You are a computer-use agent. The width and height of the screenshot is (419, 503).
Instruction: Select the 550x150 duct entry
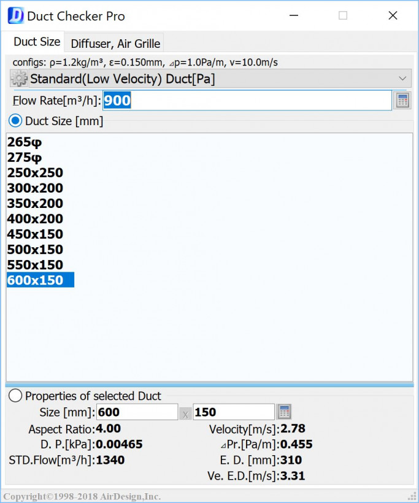tap(35, 265)
